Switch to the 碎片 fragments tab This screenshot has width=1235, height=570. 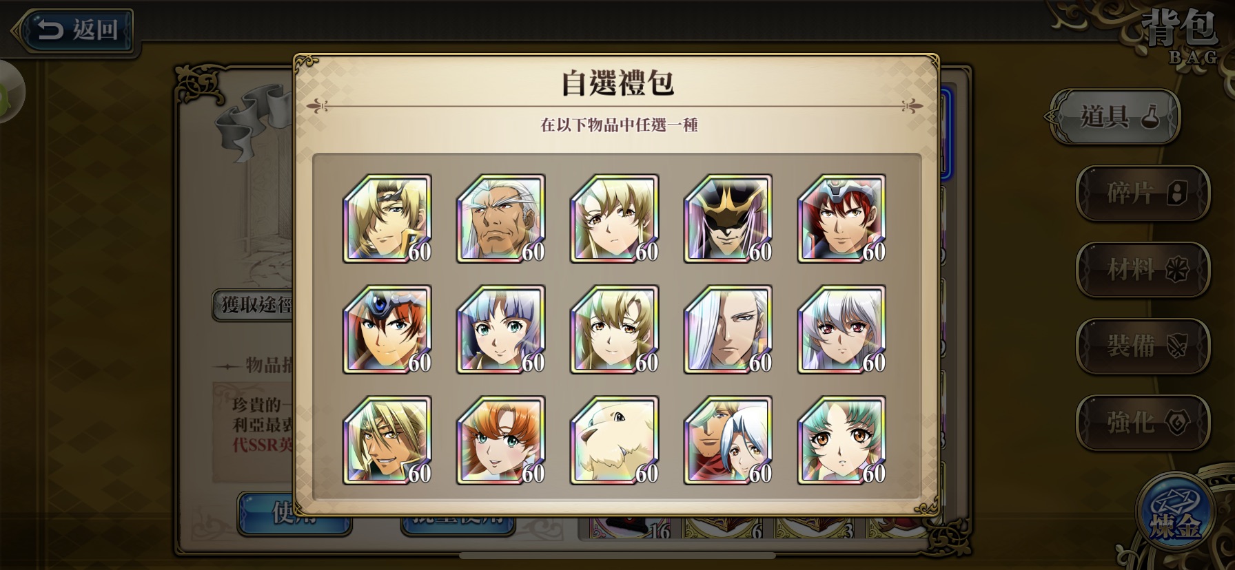click(1143, 193)
